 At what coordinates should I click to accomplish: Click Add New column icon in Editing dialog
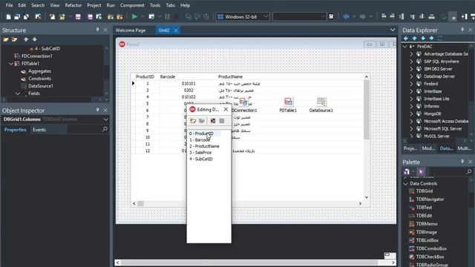(193, 121)
